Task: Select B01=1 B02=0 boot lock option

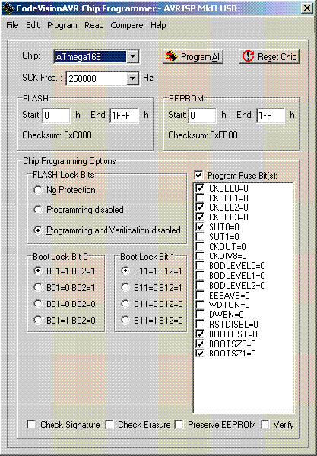Action: (x=65, y=321)
